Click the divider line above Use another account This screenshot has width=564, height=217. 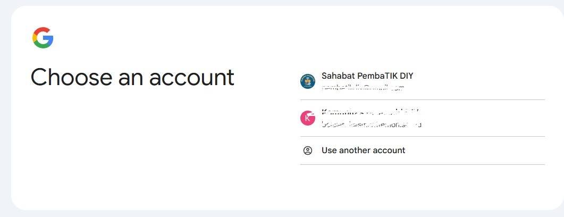click(422, 136)
